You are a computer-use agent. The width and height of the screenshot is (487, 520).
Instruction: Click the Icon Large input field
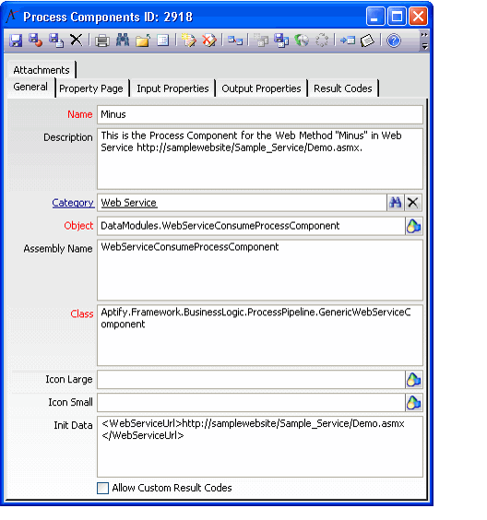251,379
